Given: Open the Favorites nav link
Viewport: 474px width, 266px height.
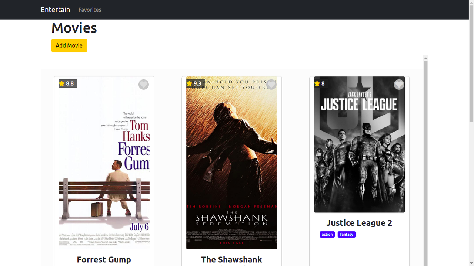Looking at the screenshot, I should (x=90, y=10).
